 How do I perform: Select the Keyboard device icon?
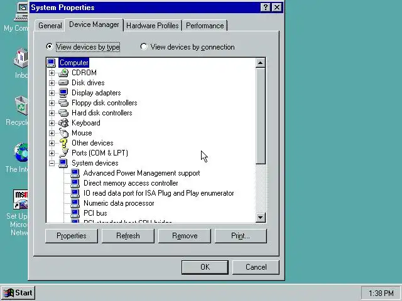pos(63,123)
